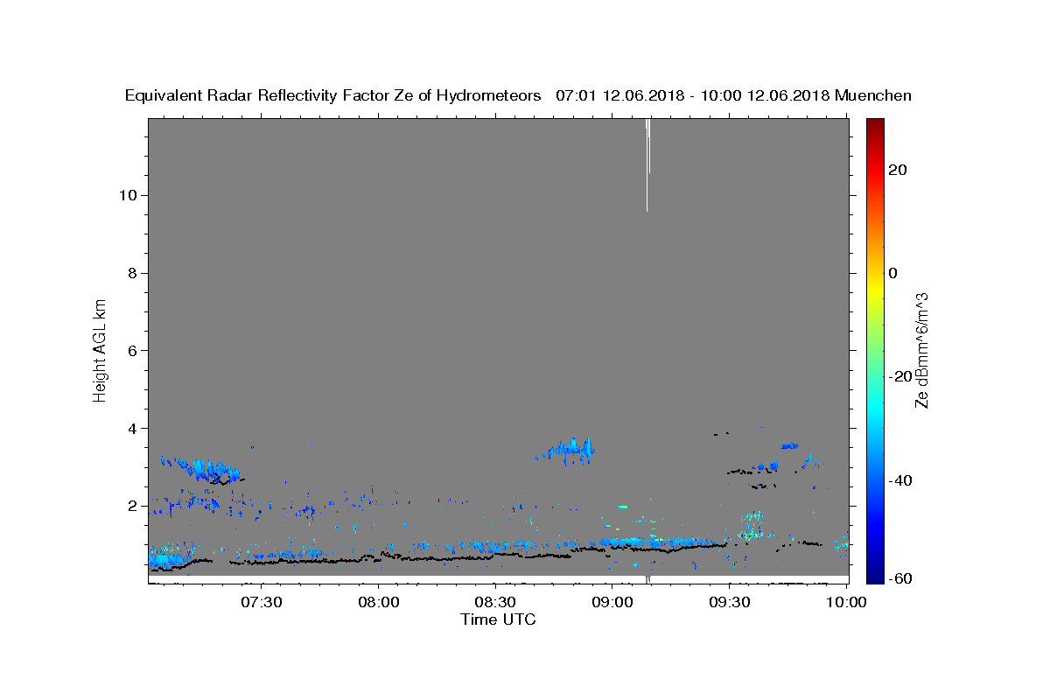Click the 'Time UTC' axis label
The width and height of the screenshot is (1050, 700).
(498, 619)
